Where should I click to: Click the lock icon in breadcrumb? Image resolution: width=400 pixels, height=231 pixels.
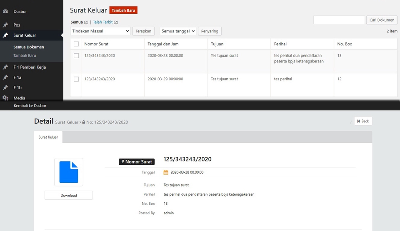click(84, 122)
